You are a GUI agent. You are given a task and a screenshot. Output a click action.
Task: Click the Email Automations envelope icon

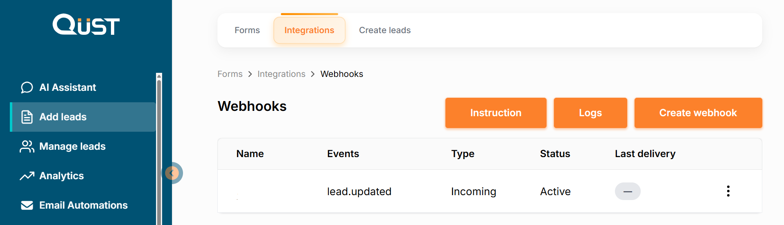point(27,205)
